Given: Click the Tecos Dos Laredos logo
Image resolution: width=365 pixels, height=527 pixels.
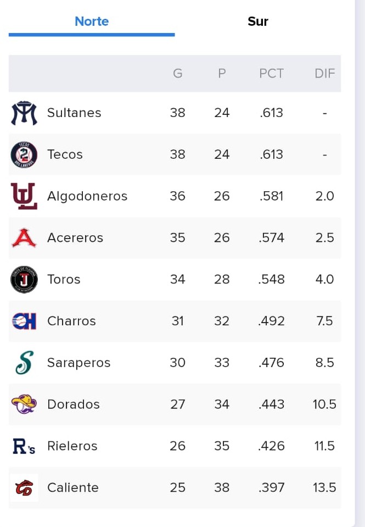Looking at the screenshot, I should (24, 154).
